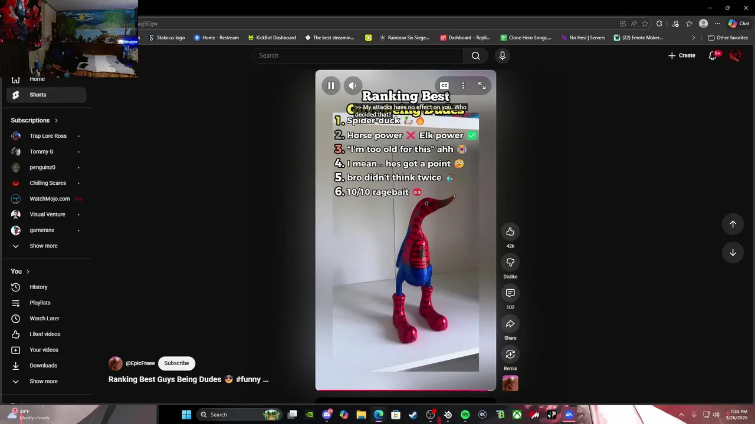The width and height of the screenshot is (755, 424).
Task: Go to the next Short with the down arrow
Action: pos(733,252)
